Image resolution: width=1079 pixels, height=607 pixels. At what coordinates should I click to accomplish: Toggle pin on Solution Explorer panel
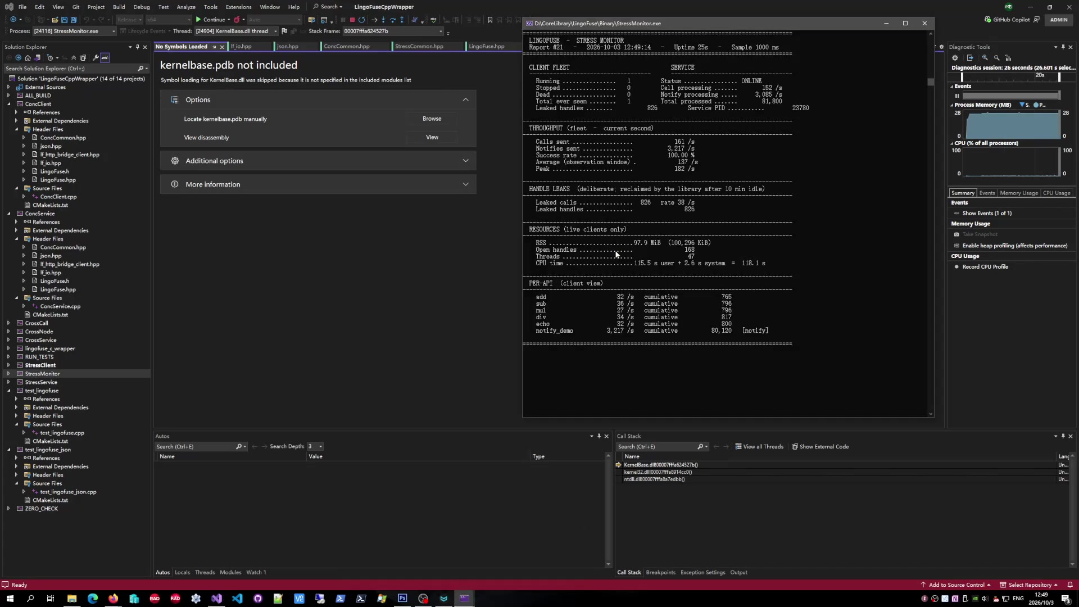coord(138,47)
